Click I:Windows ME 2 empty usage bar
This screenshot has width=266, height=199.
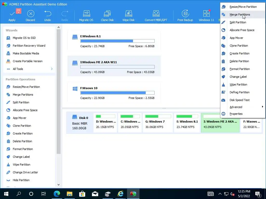click(x=117, y=67)
